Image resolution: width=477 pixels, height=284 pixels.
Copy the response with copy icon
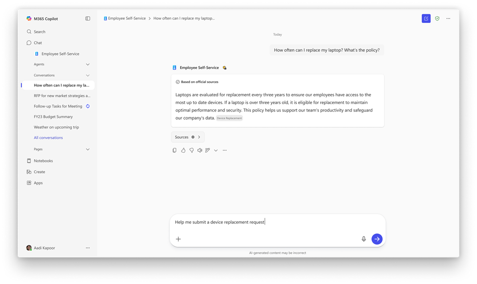(x=174, y=150)
